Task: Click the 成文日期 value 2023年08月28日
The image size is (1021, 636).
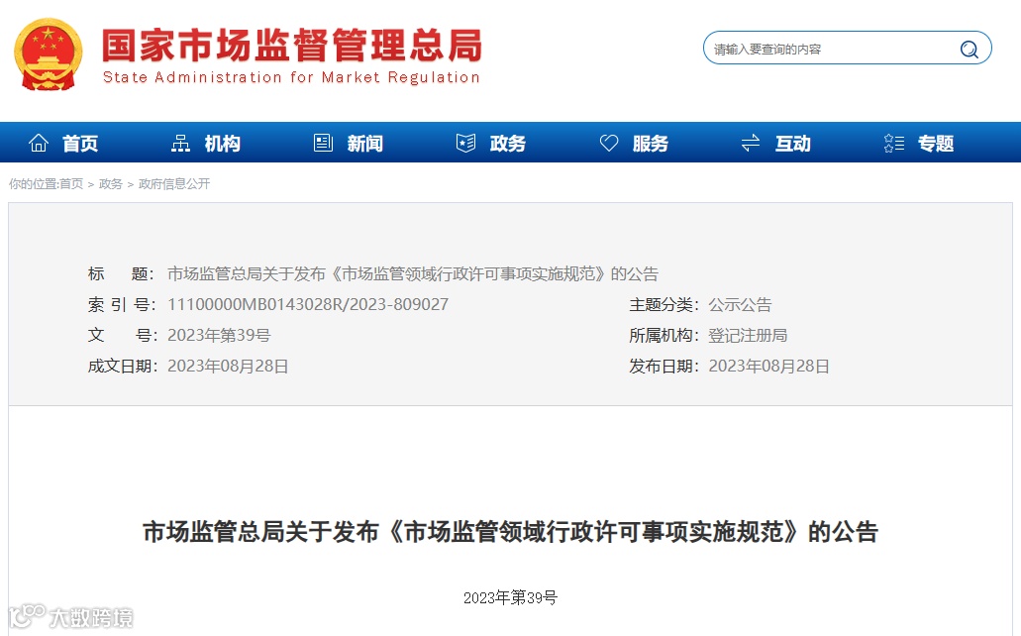Action: tap(228, 366)
